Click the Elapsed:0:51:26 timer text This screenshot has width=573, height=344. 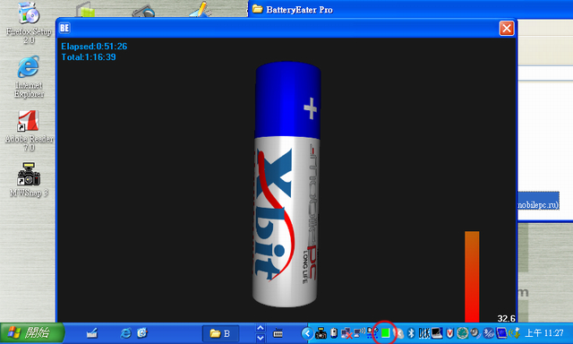pyautogui.click(x=94, y=47)
